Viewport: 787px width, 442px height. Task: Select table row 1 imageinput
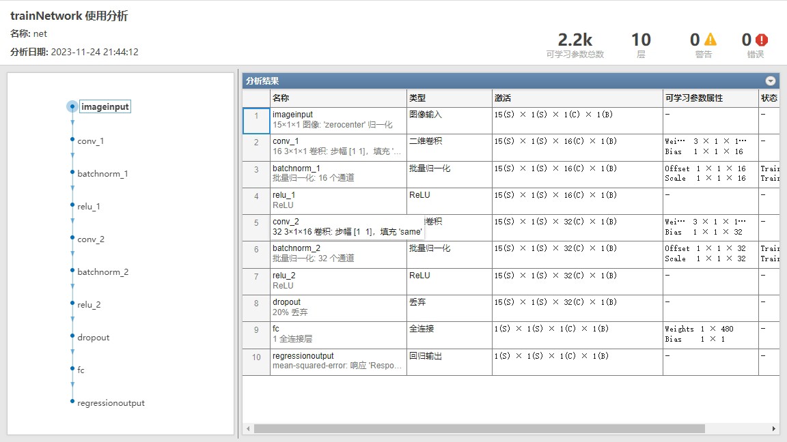pyautogui.click(x=511, y=120)
